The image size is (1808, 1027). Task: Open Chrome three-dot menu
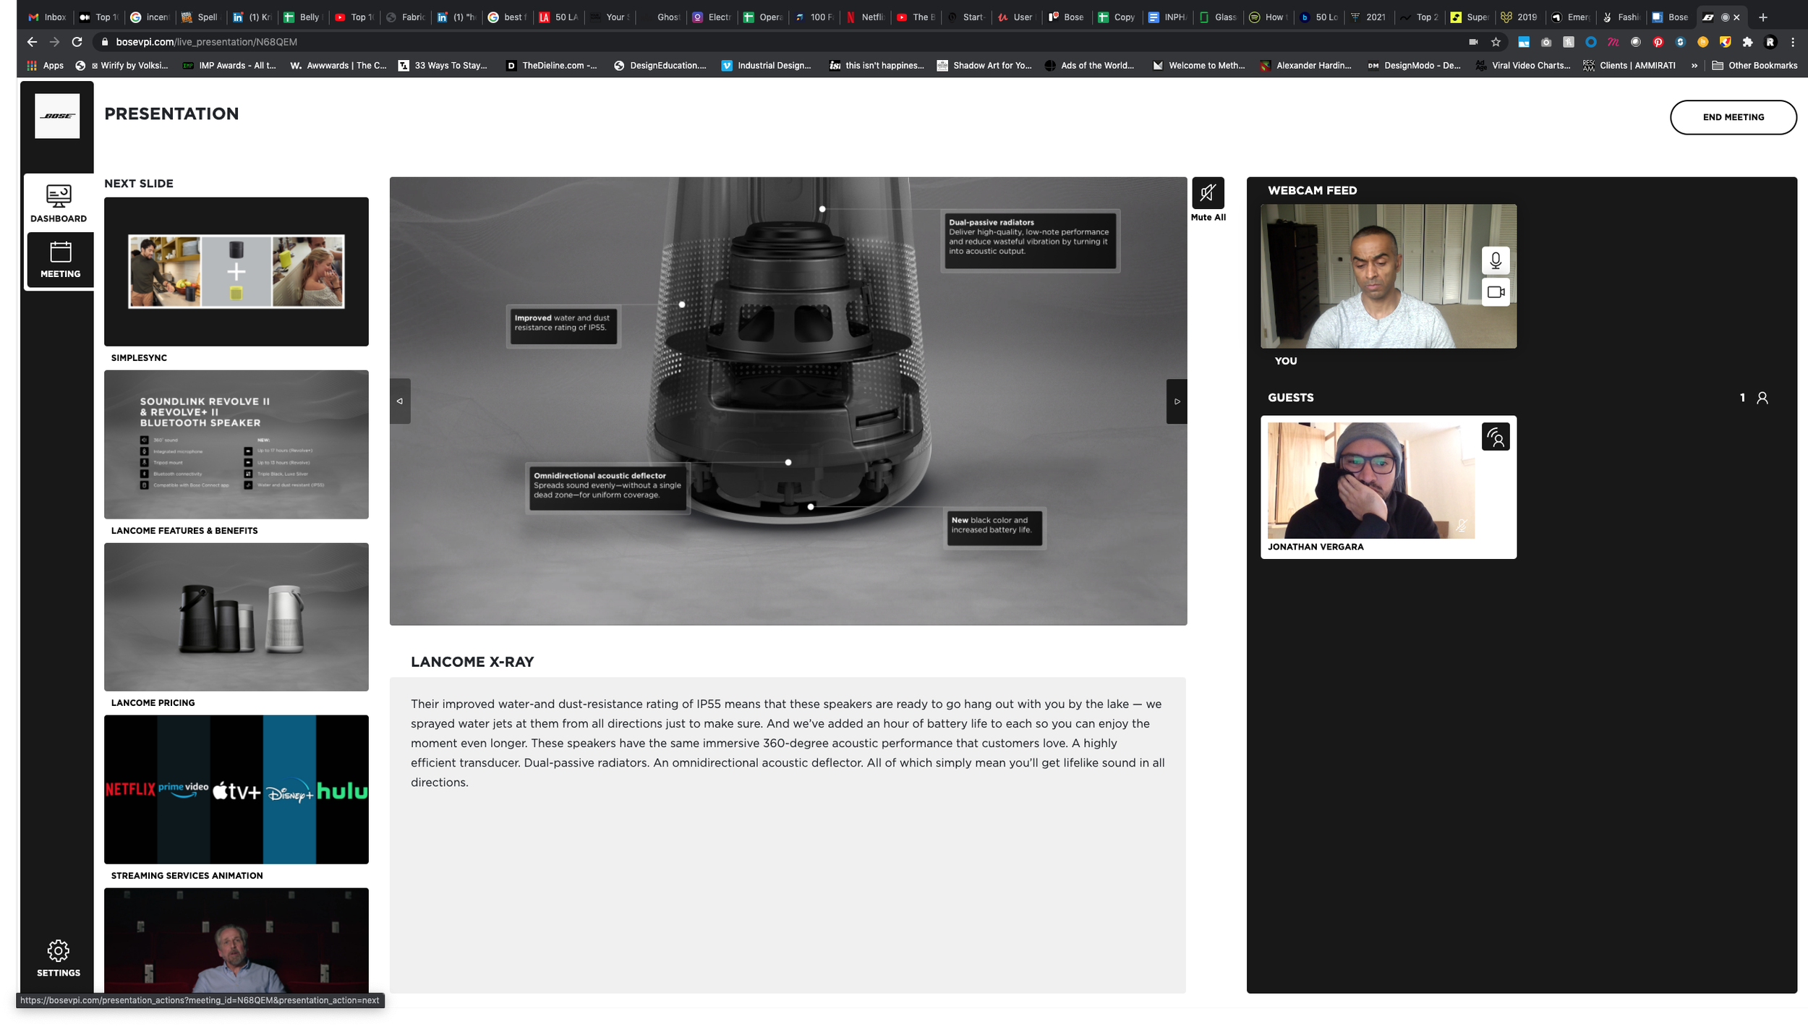1793,42
